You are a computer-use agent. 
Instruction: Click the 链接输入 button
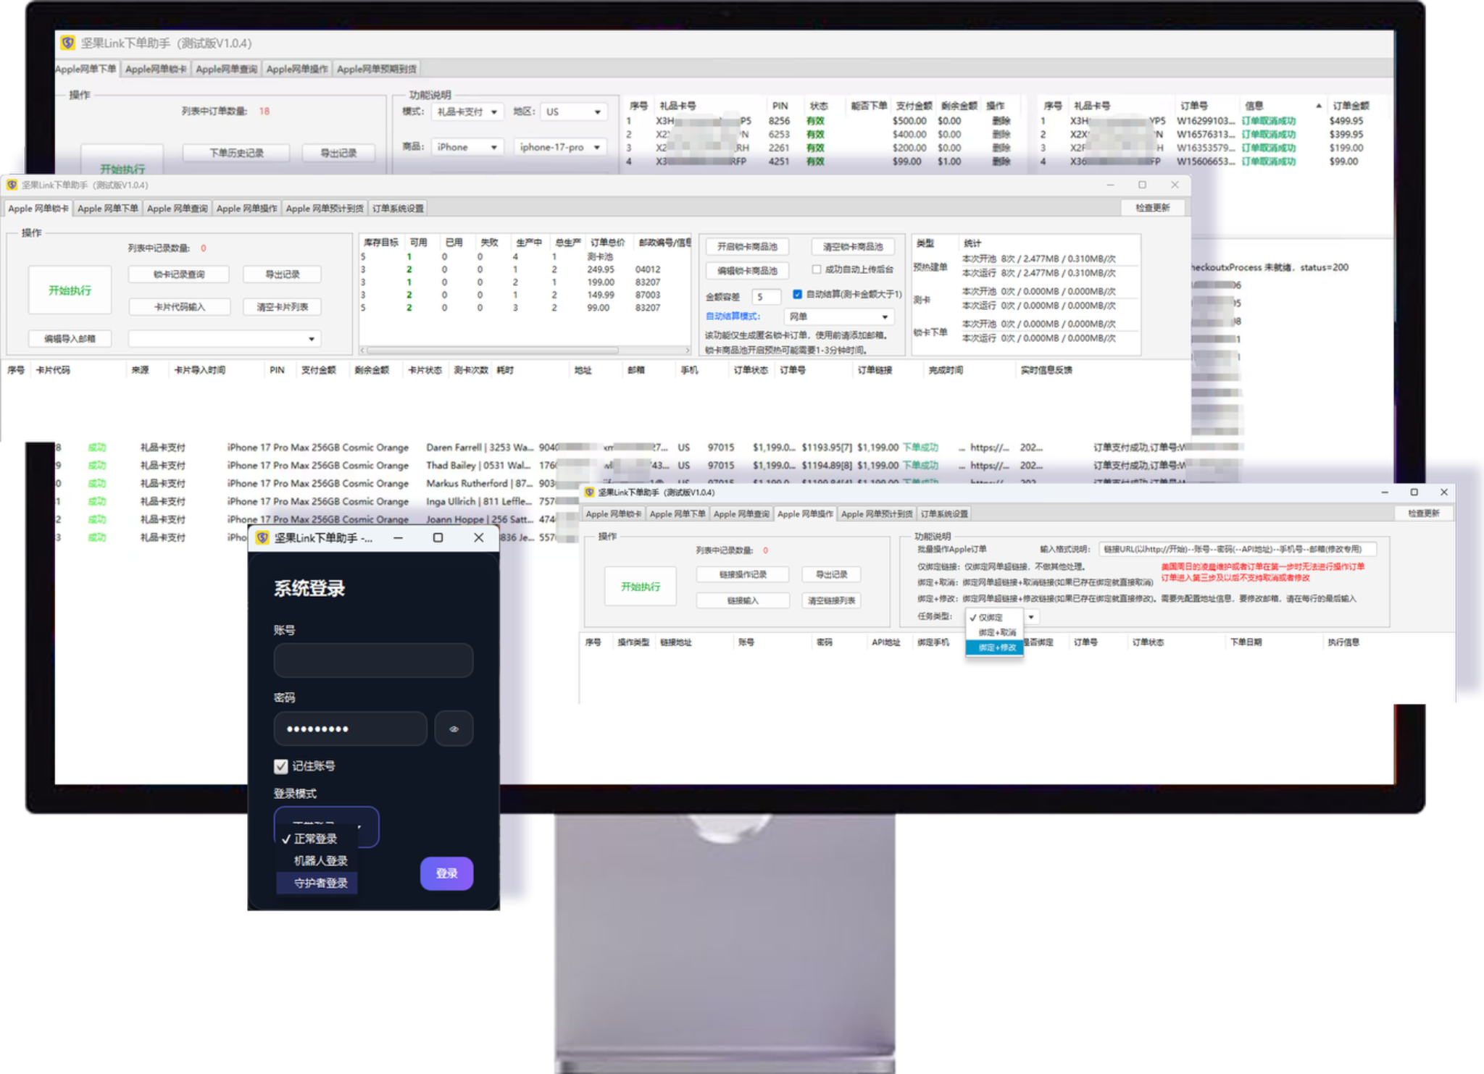[743, 600]
